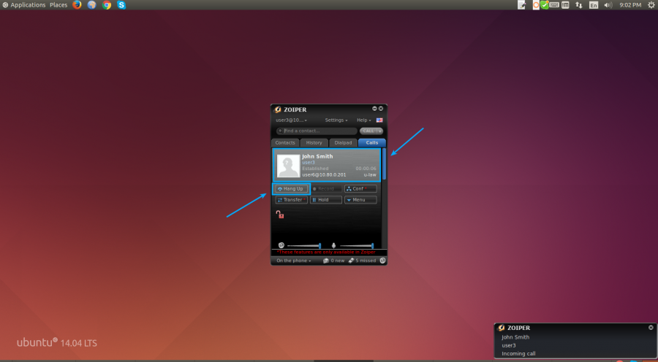Screen dimensions: 658x362
Task: Open the network connections tray indicator
Action: pyautogui.click(x=579, y=5)
